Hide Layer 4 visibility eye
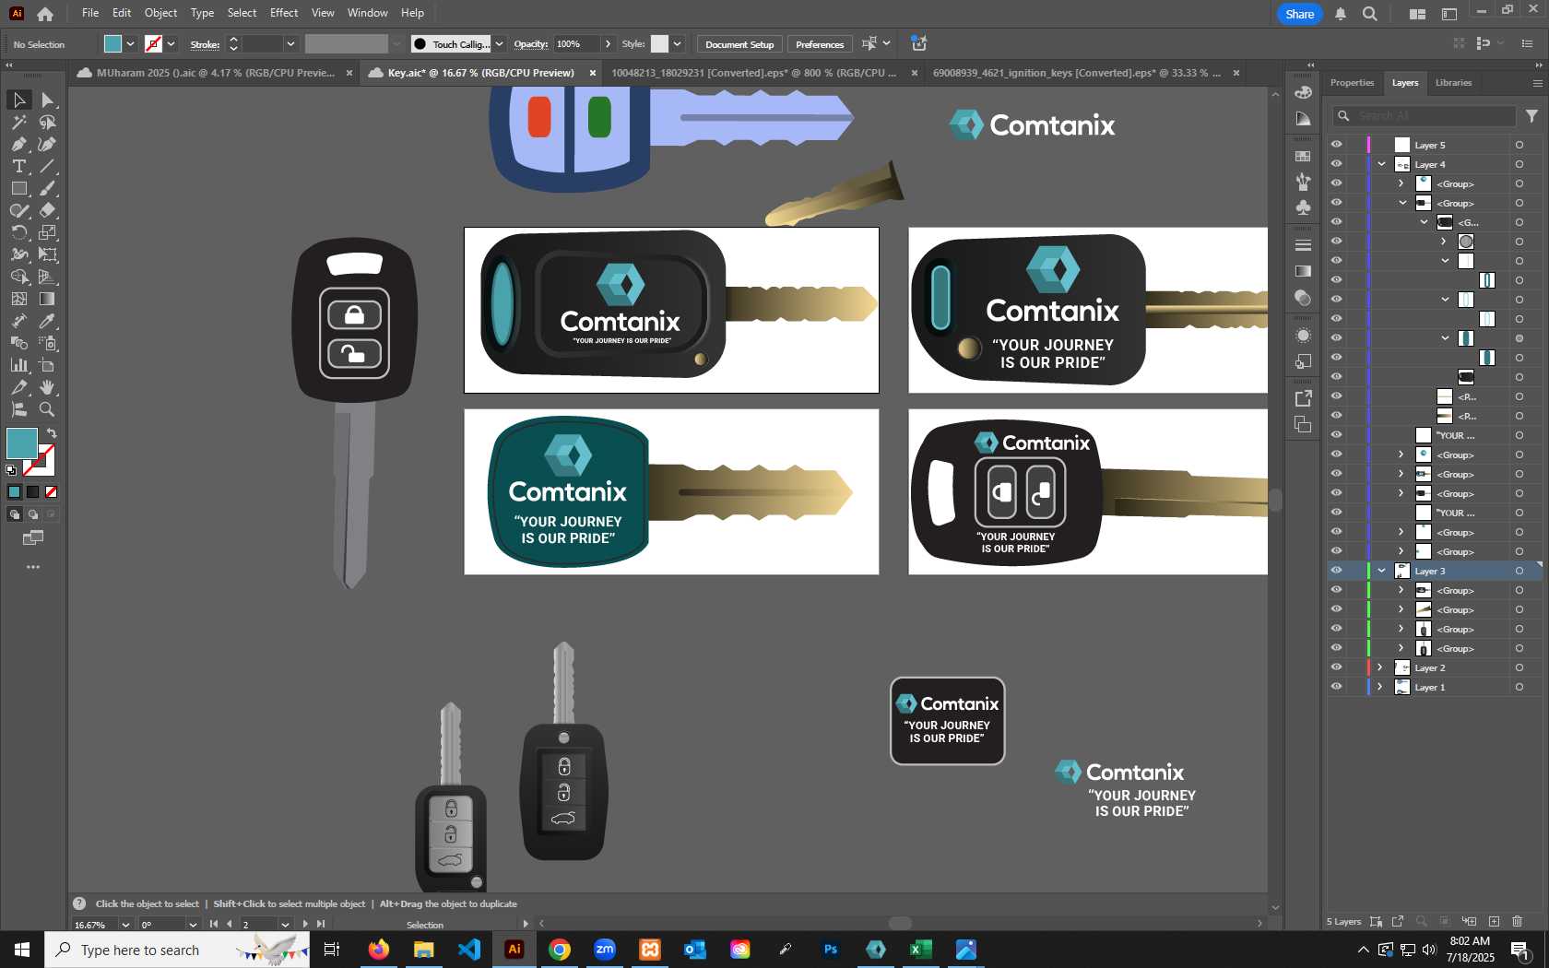Image resolution: width=1549 pixels, height=968 pixels. (x=1336, y=164)
